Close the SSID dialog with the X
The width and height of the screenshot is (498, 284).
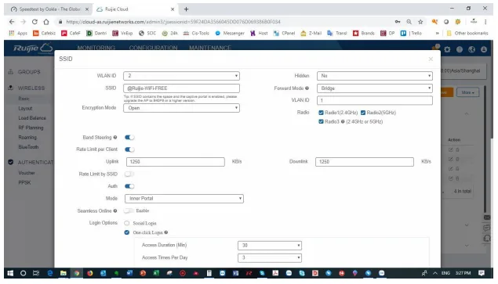click(431, 59)
